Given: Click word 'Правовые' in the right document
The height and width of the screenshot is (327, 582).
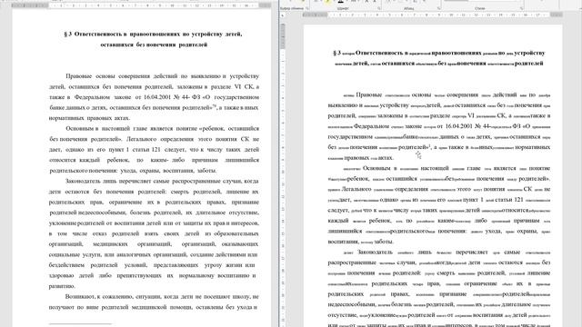Looking at the screenshot, I should click(x=368, y=94).
